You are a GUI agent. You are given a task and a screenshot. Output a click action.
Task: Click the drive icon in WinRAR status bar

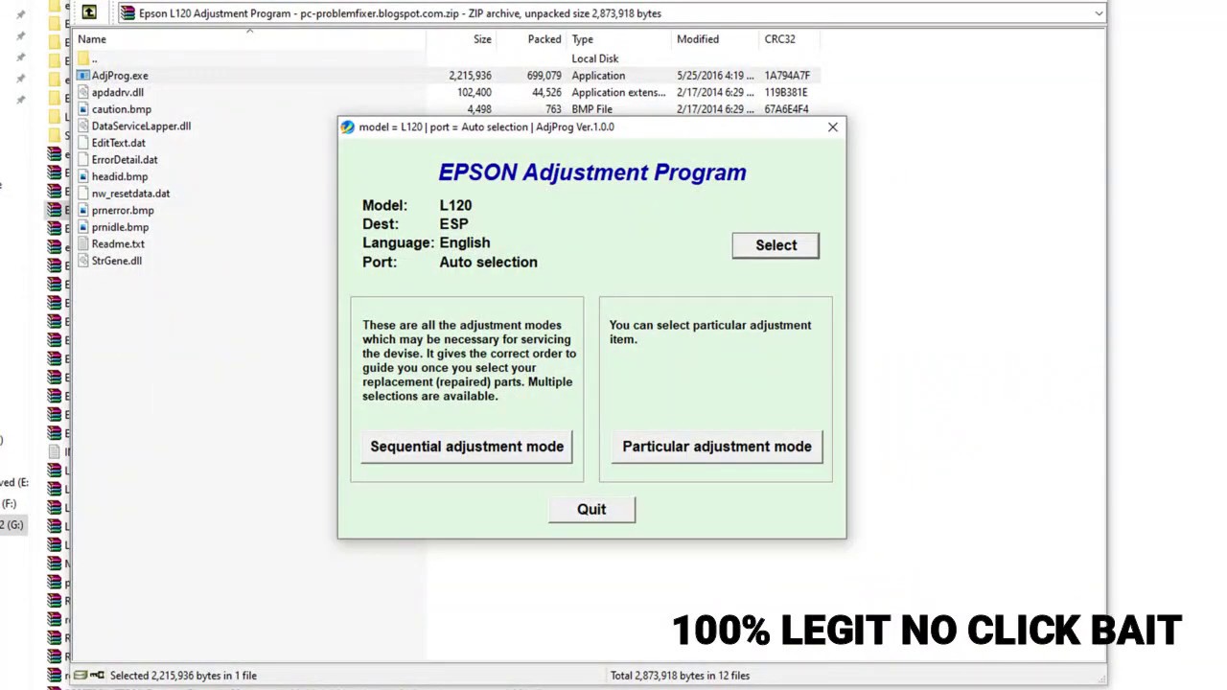pyautogui.click(x=81, y=676)
